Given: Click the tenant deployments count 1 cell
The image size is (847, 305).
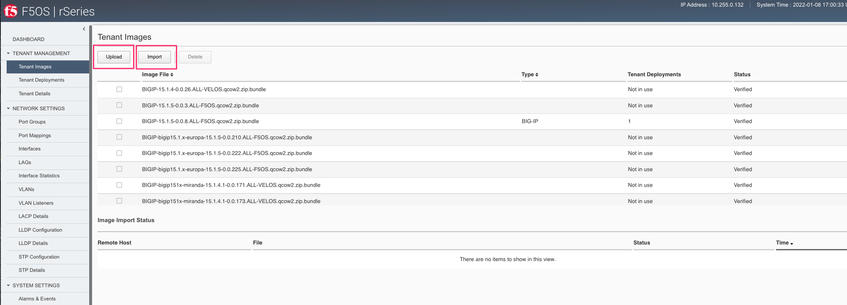Looking at the screenshot, I should coord(629,121).
